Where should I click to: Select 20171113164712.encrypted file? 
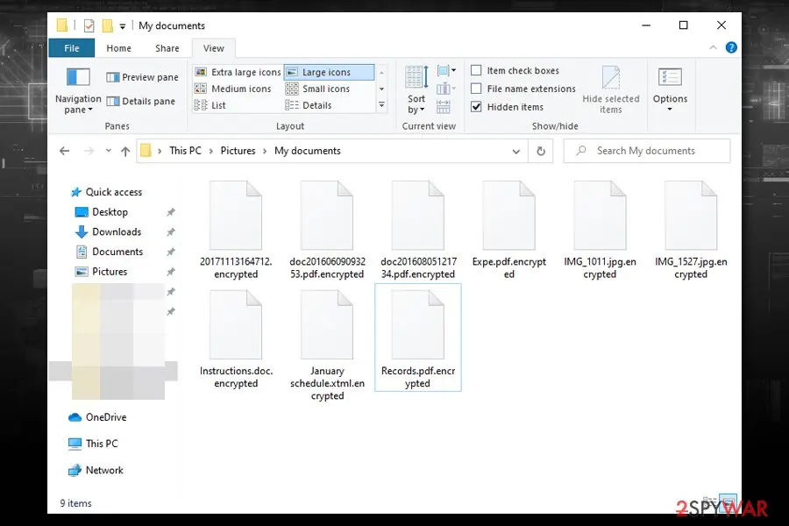click(236, 231)
